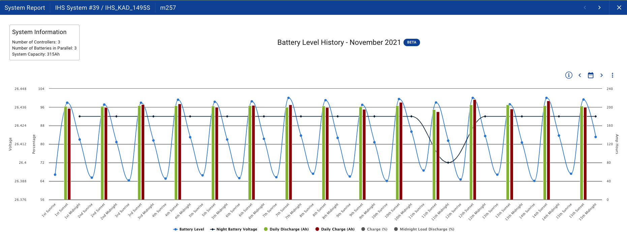627x247 pixels.
Task: Click the 12th Sunset red charge bar
Action: [475, 150]
